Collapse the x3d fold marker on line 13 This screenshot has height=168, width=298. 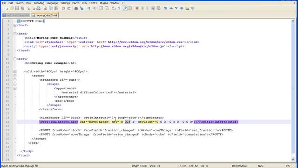click(x=15, y=71)
